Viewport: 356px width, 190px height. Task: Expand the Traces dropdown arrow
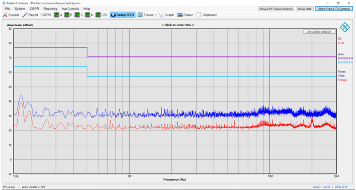pyautogui.click(x=155, y=15)
